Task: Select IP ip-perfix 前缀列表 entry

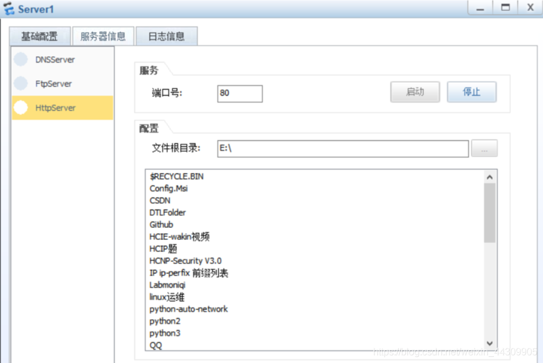Action: point(188,273)
